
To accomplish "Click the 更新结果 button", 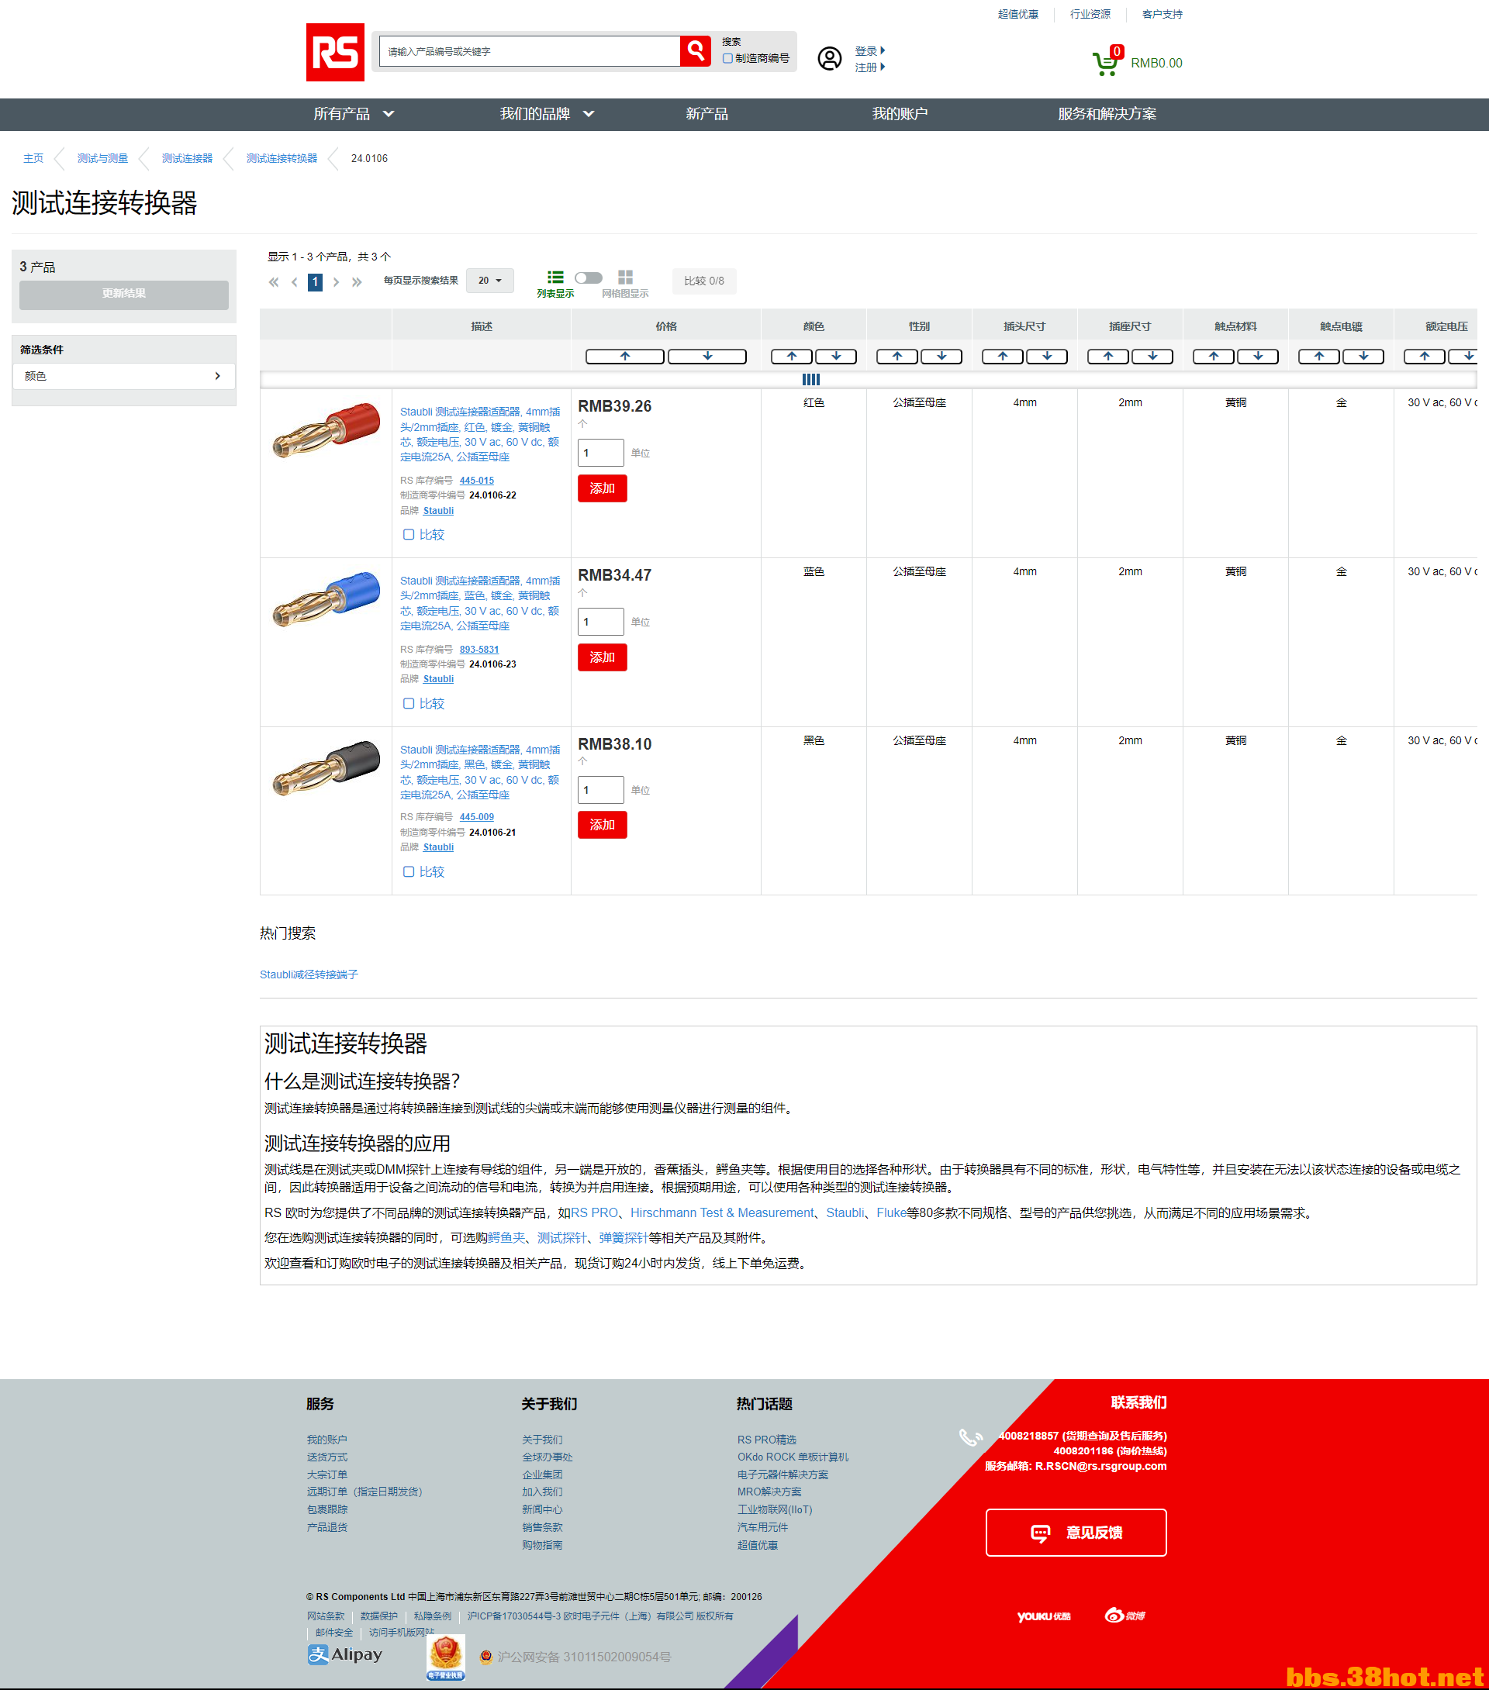I will [x=124, y=295].
